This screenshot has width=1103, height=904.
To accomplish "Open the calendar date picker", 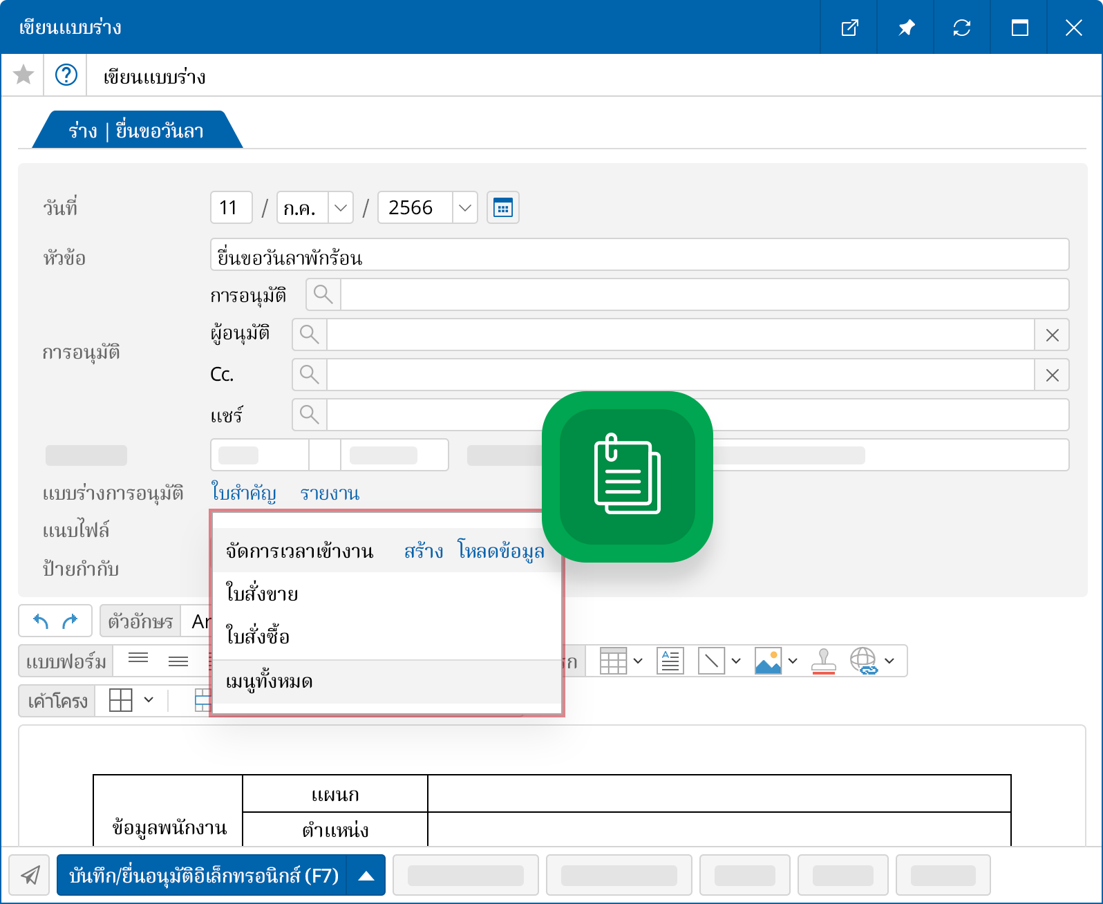I will (x=502, y=208).
